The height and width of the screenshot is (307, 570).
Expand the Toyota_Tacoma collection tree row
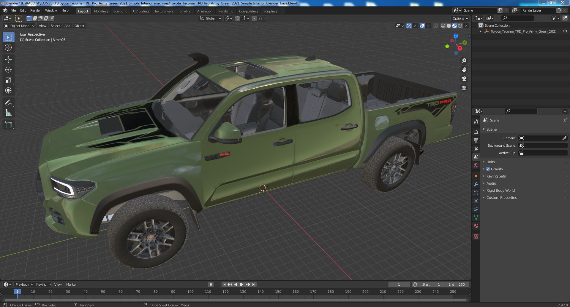coord(480,31)
